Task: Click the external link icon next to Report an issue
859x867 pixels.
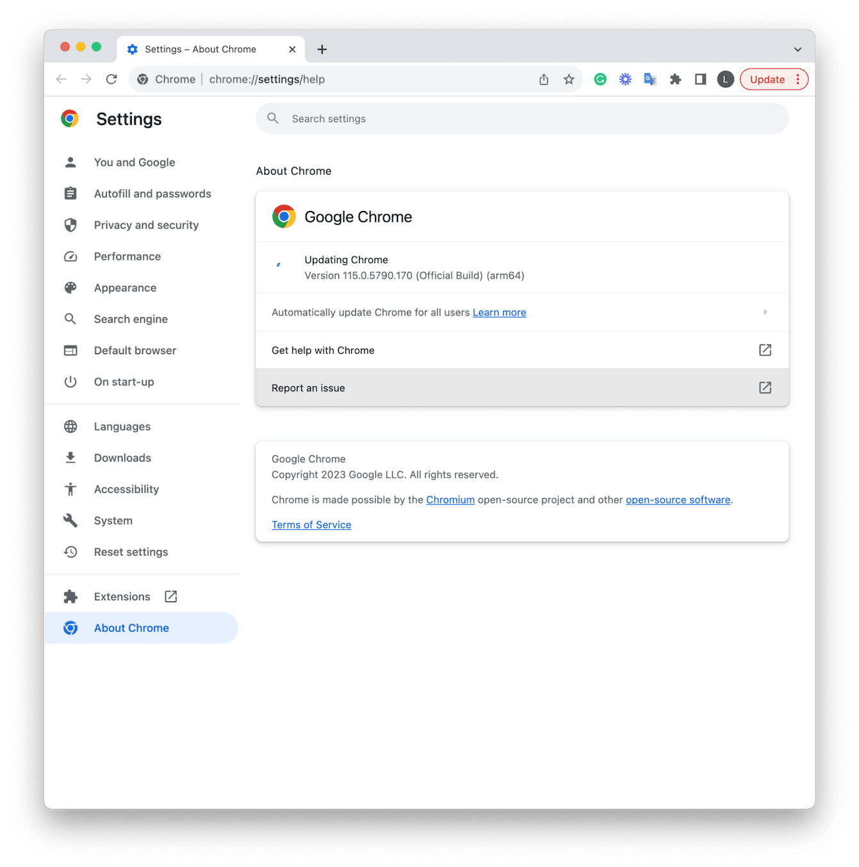Action: 765,387
